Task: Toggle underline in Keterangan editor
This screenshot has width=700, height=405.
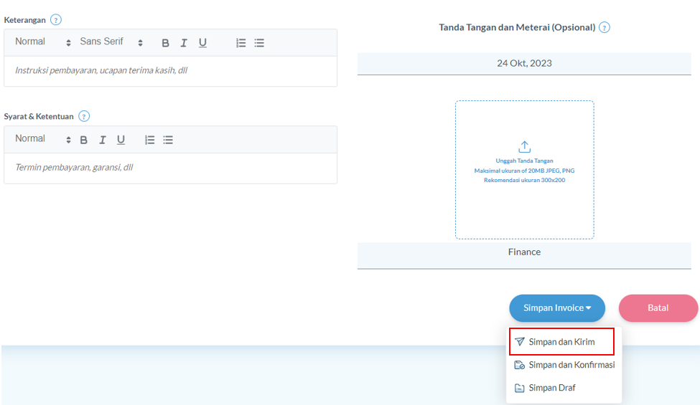Action: (x=202, y=43)
